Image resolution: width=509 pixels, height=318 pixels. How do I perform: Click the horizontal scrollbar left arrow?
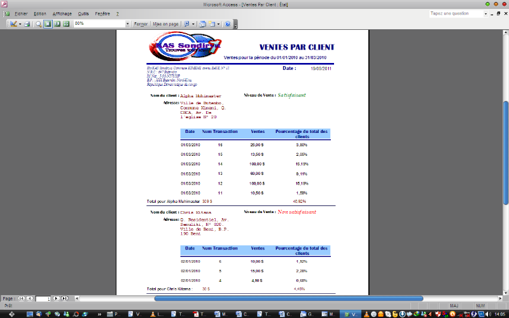pos(77,298)
